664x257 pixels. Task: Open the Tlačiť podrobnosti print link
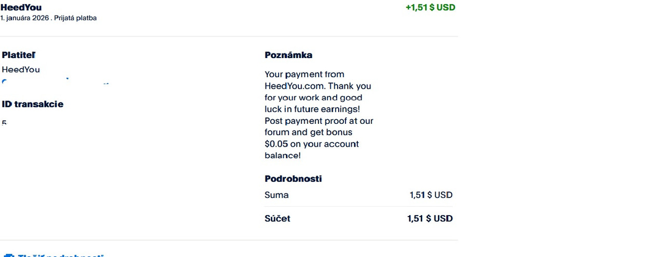pyautogui.click(x=61, y=255)
